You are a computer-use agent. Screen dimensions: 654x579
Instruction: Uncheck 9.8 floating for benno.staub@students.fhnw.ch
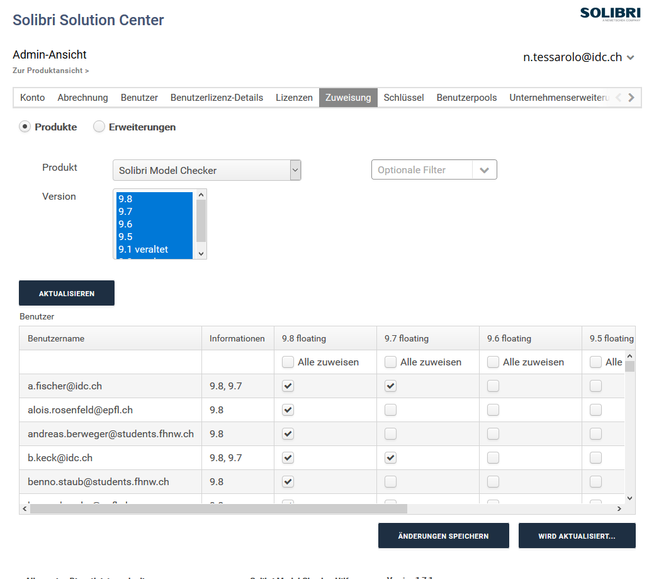(x=288, y=482)
